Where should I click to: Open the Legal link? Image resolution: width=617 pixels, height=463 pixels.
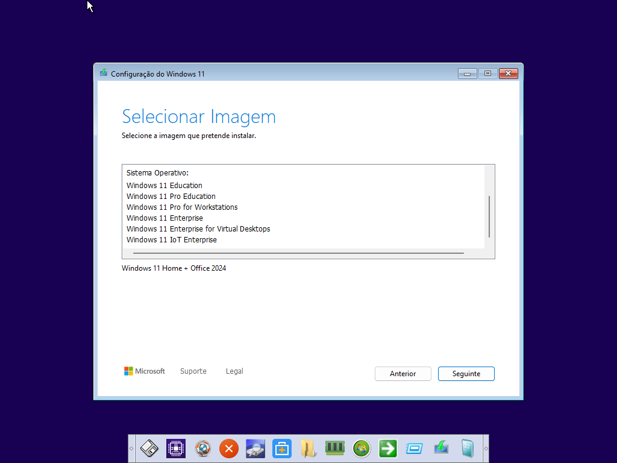point(234,371)
